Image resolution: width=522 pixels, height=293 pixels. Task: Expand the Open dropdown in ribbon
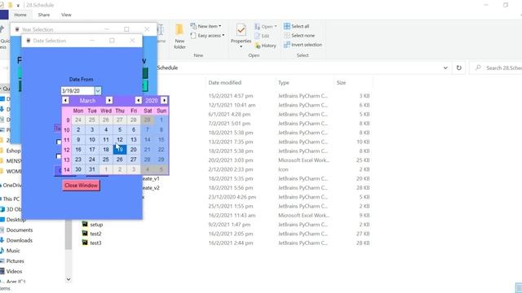pyautogui.click(x=276, y=26)
